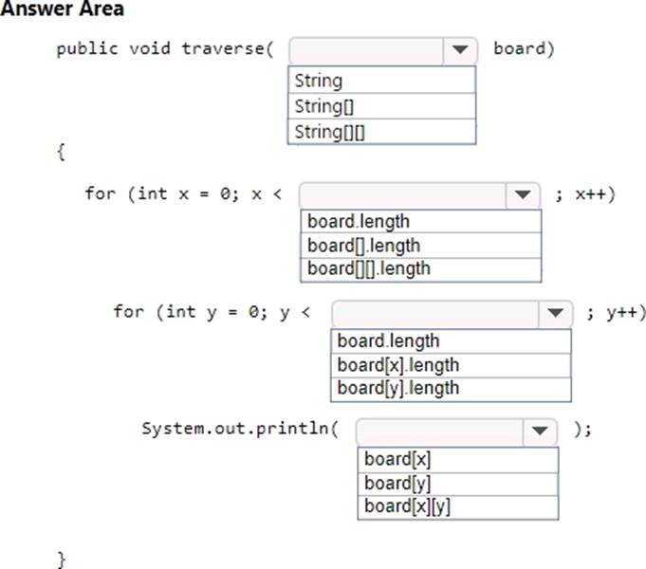Image resolution: width=646 pixels, height=569 pixels.
Task: Select board[y] for println
Action: 460,483
